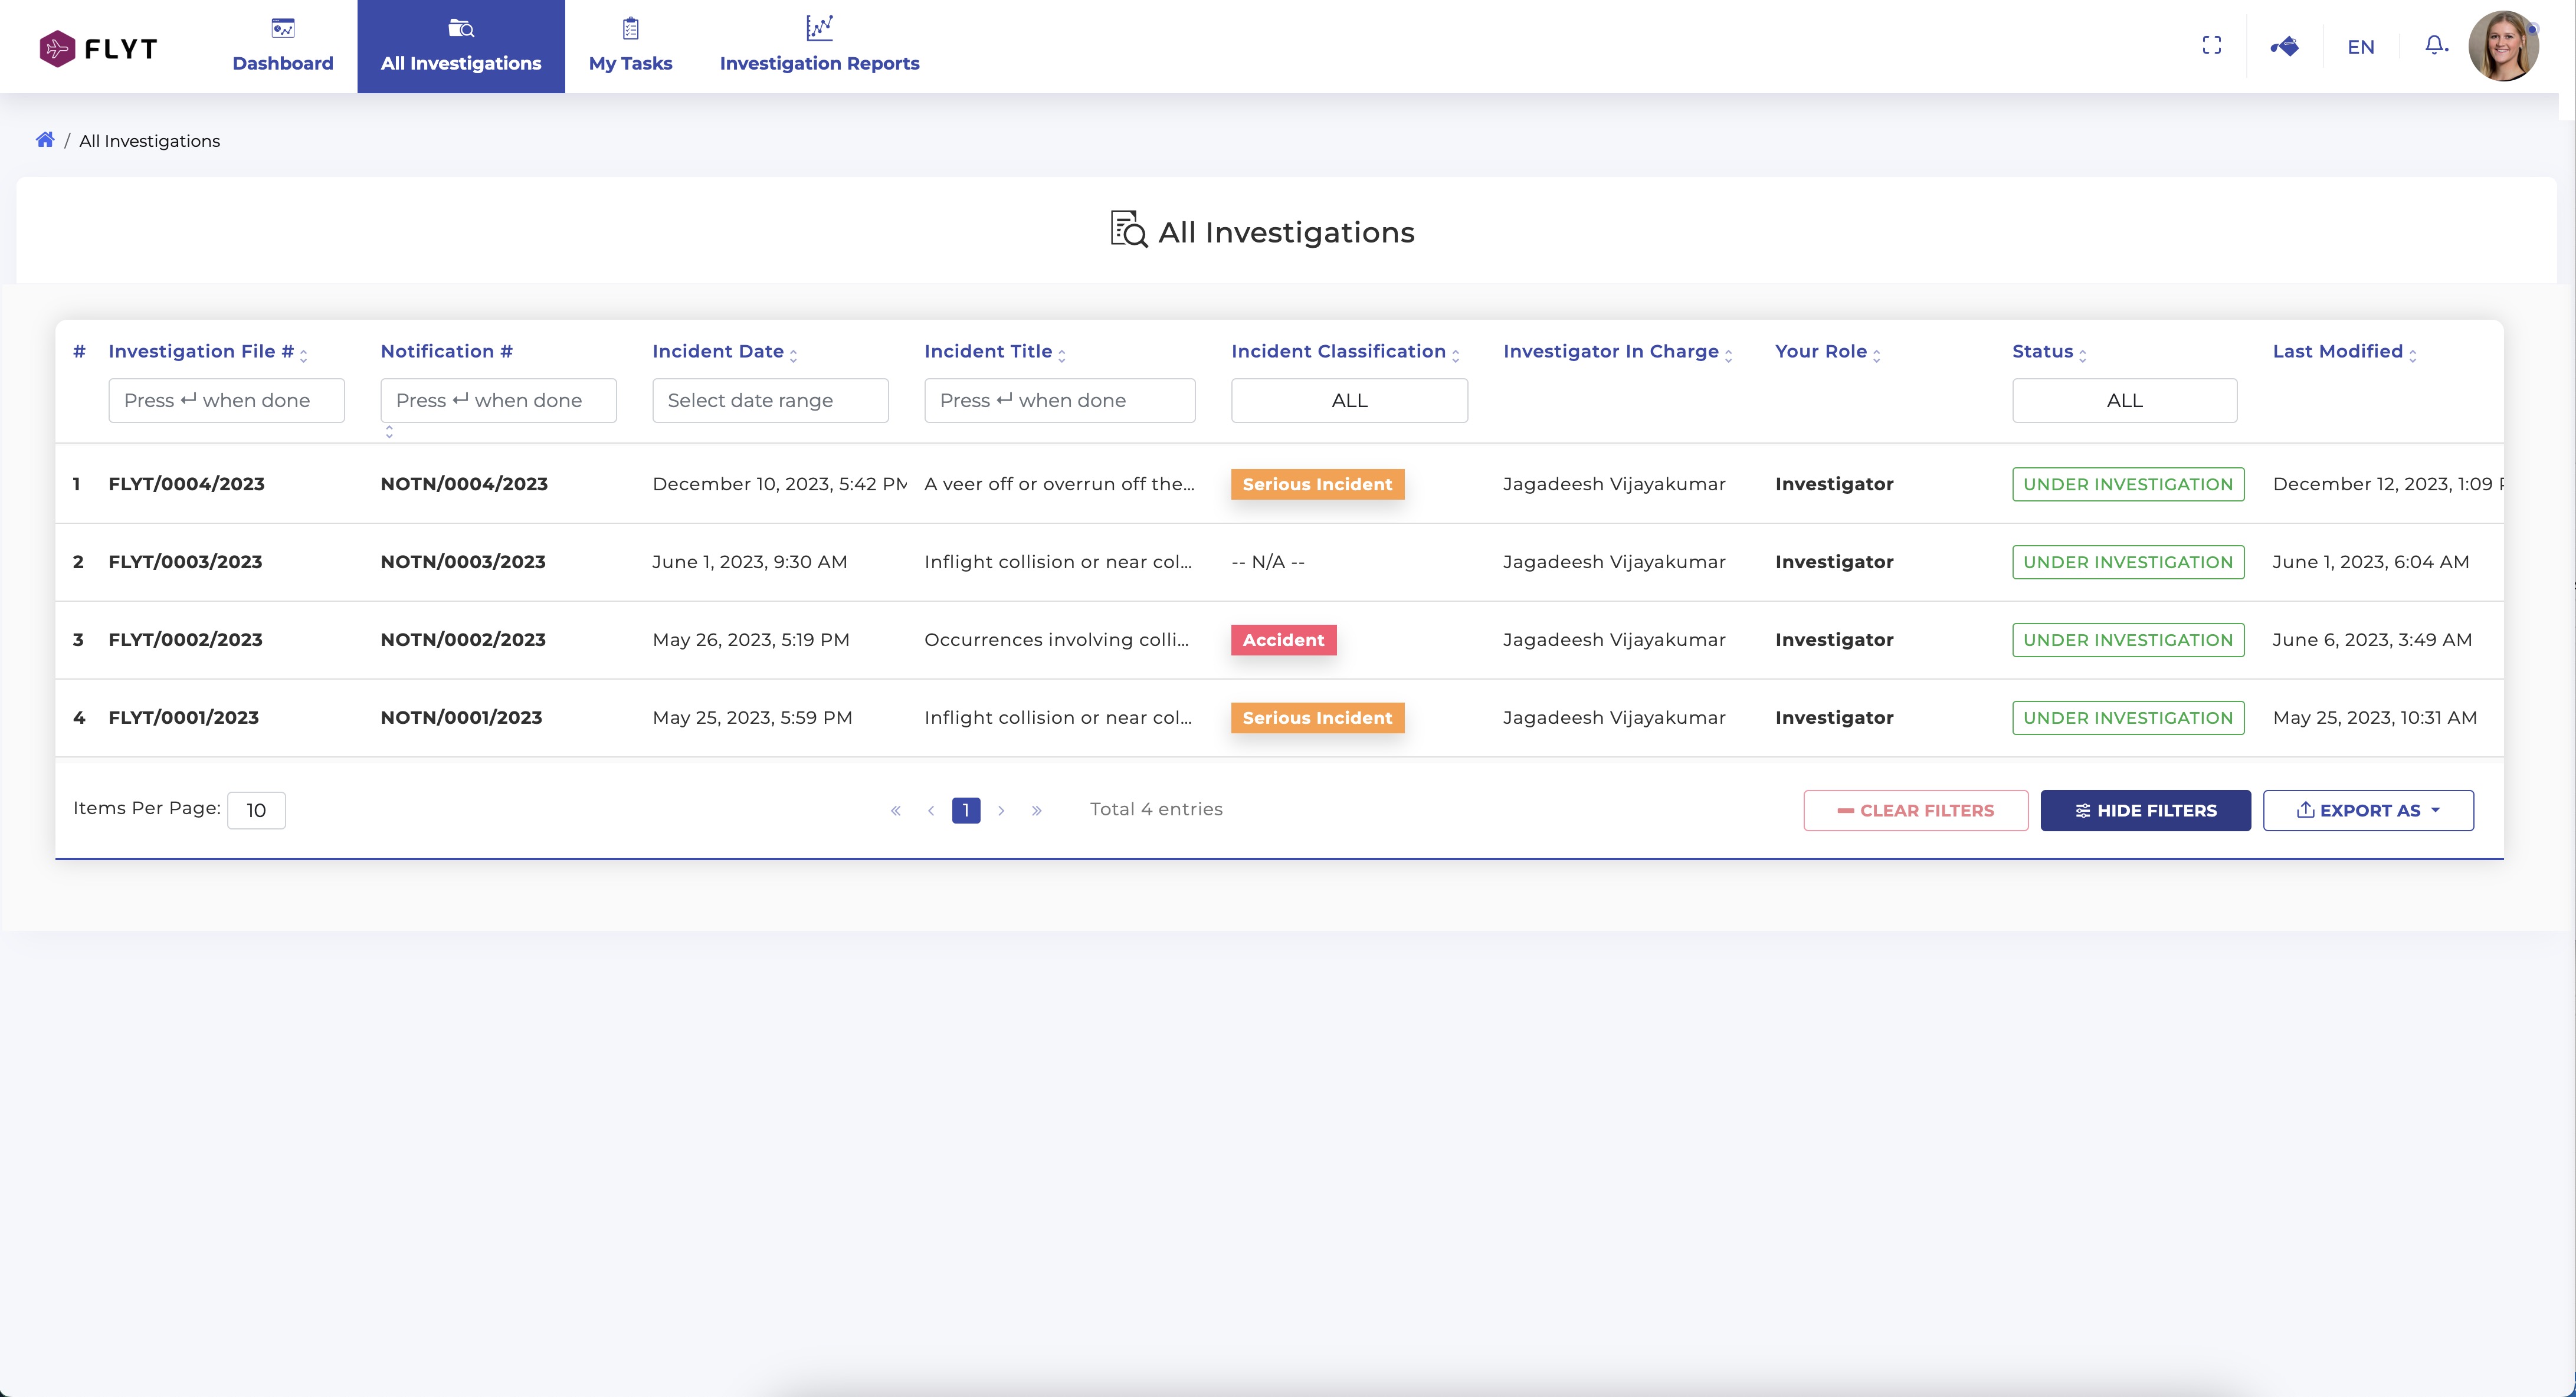The width and height of the screenshot is (2576, 1397).
Task: Open Investigation Reports tab
Action: click(x=819, y=46)
